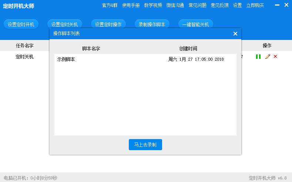Open 教学视频 from top menu
This screenshot has height=182, width=292.
(x=153, y=5)
